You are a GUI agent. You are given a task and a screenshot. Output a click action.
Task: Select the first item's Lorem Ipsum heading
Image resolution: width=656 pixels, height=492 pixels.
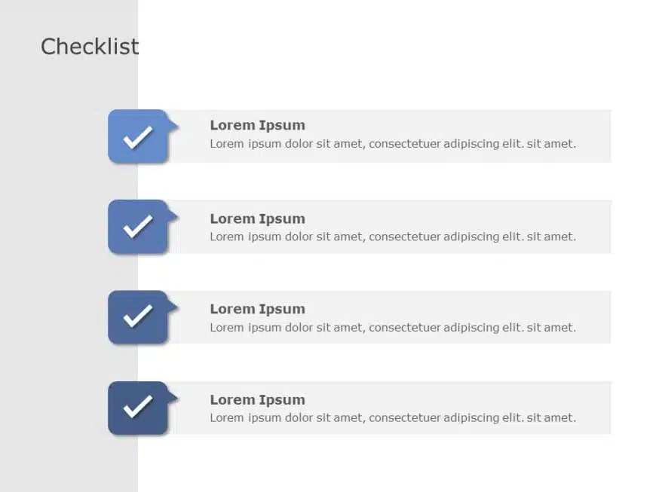tap(257, 125)
